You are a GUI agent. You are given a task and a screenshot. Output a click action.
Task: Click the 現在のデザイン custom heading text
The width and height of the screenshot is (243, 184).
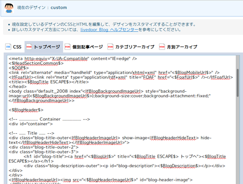[42, 8]
